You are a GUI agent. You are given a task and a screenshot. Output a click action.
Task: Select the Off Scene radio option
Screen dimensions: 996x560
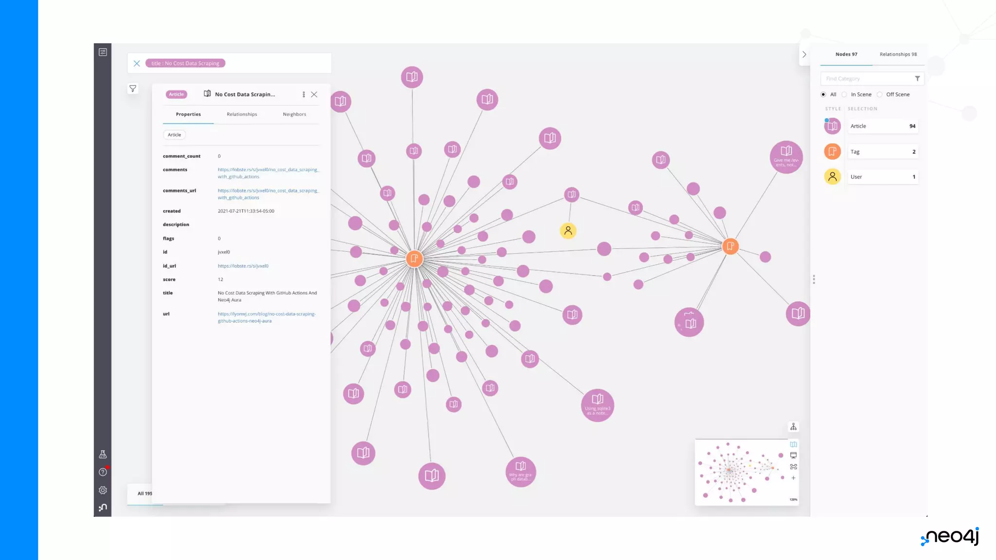click(879, 94)
